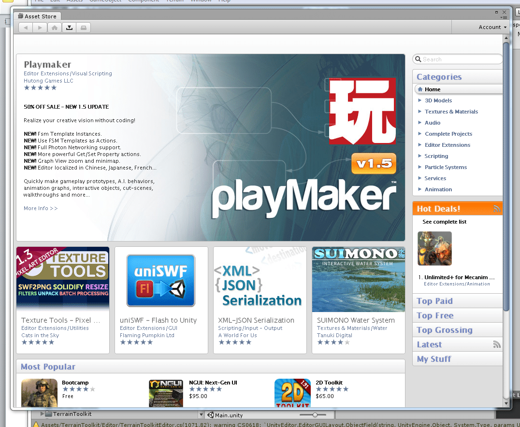
Task: Click the console warning icon
Action: coord(36,425)
